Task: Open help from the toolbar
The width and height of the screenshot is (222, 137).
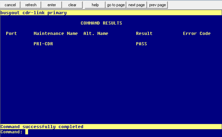Action: coord(95,5)
